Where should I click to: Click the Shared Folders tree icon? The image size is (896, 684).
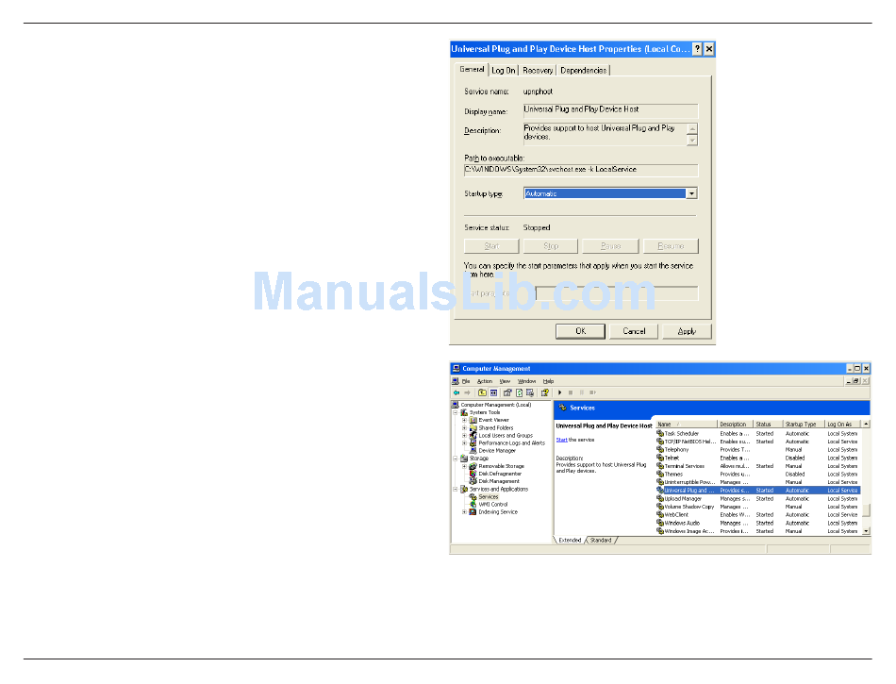[473, 427]
